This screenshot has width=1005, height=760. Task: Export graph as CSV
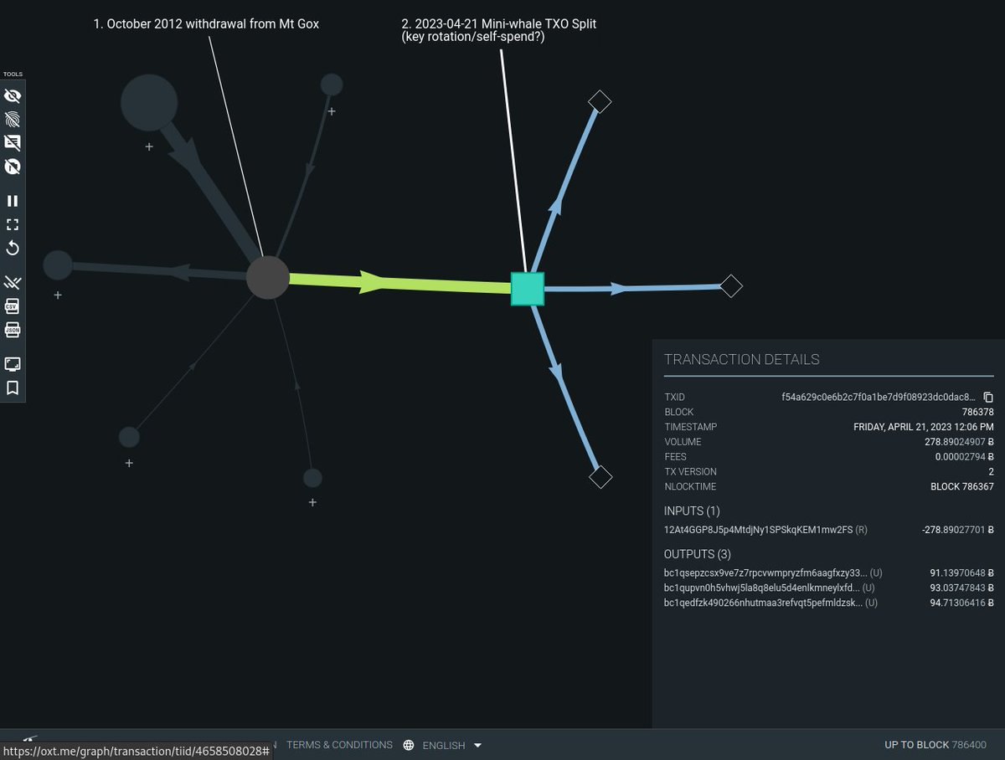tap(13, 306)
